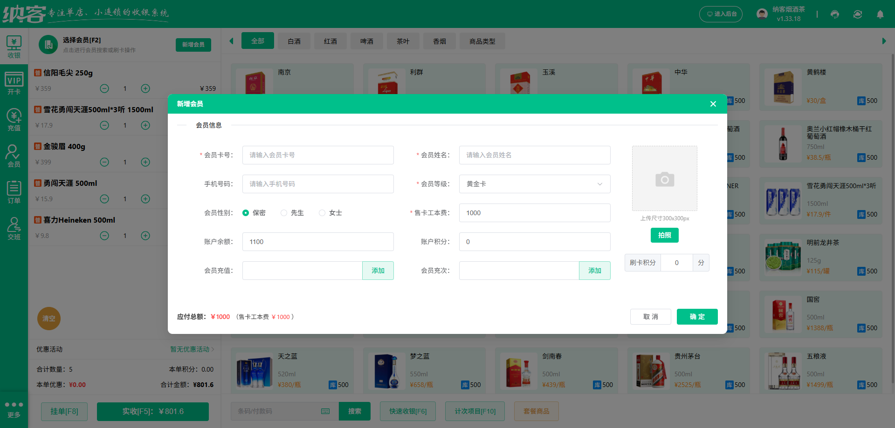Open the 交班 shift-change sidebar icon

click(x=14, y=228)
